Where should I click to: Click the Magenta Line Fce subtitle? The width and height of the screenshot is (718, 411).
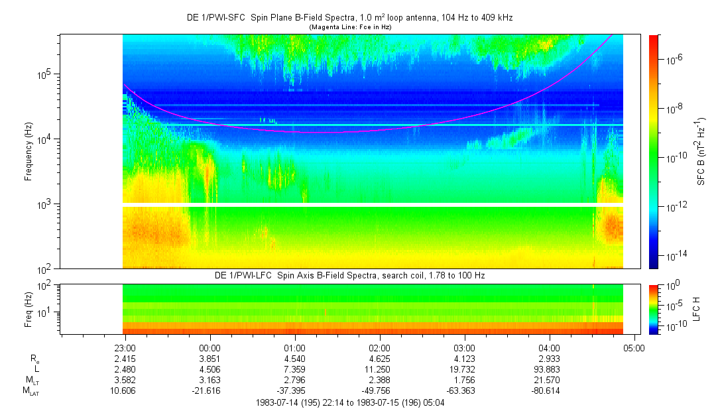click(x=349, y=27)
